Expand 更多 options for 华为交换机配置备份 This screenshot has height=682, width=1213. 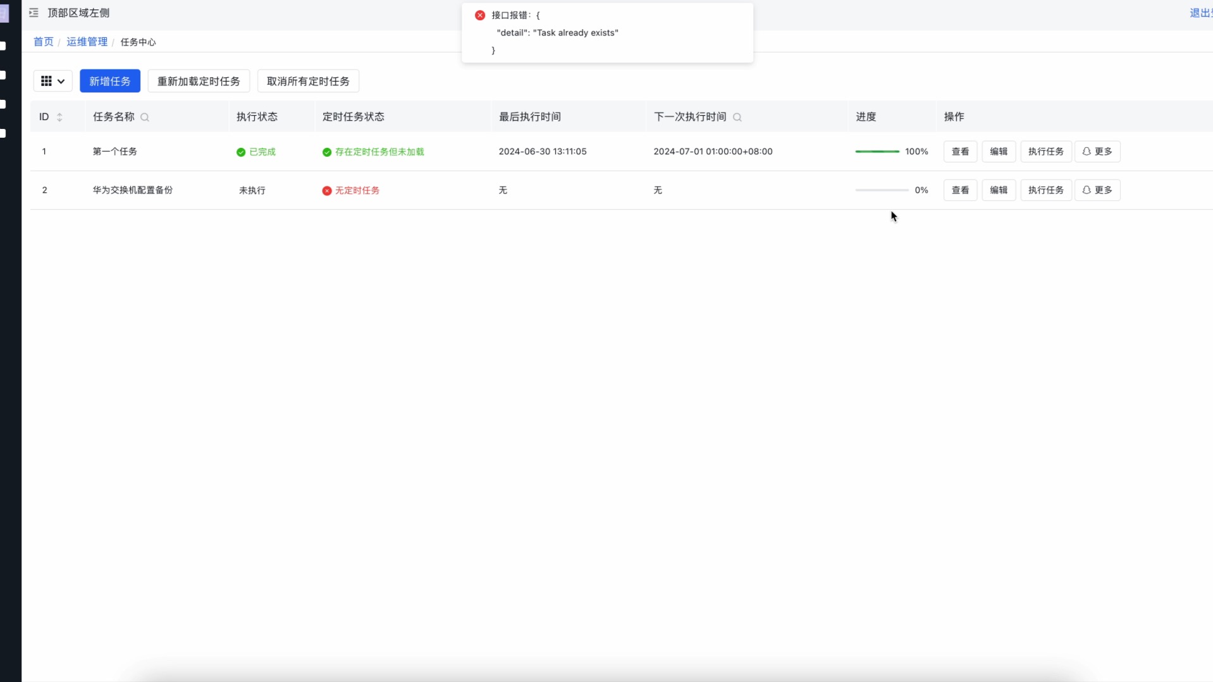click(1097, 190)
